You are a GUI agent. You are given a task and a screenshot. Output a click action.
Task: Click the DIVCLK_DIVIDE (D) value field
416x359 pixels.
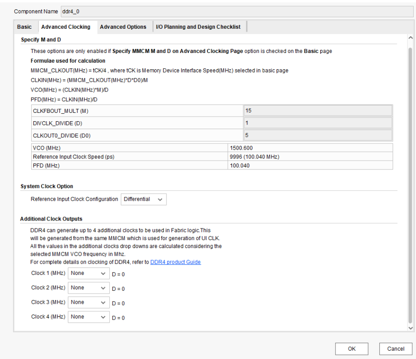click(x=318, y=123)
